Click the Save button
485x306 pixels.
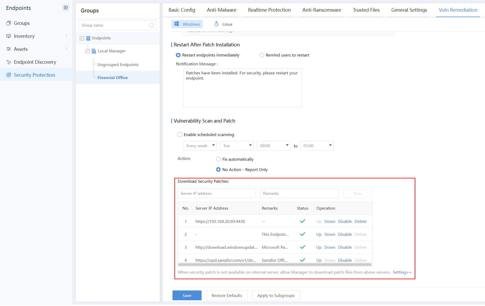pyautogui.click(x=187, y=295)
